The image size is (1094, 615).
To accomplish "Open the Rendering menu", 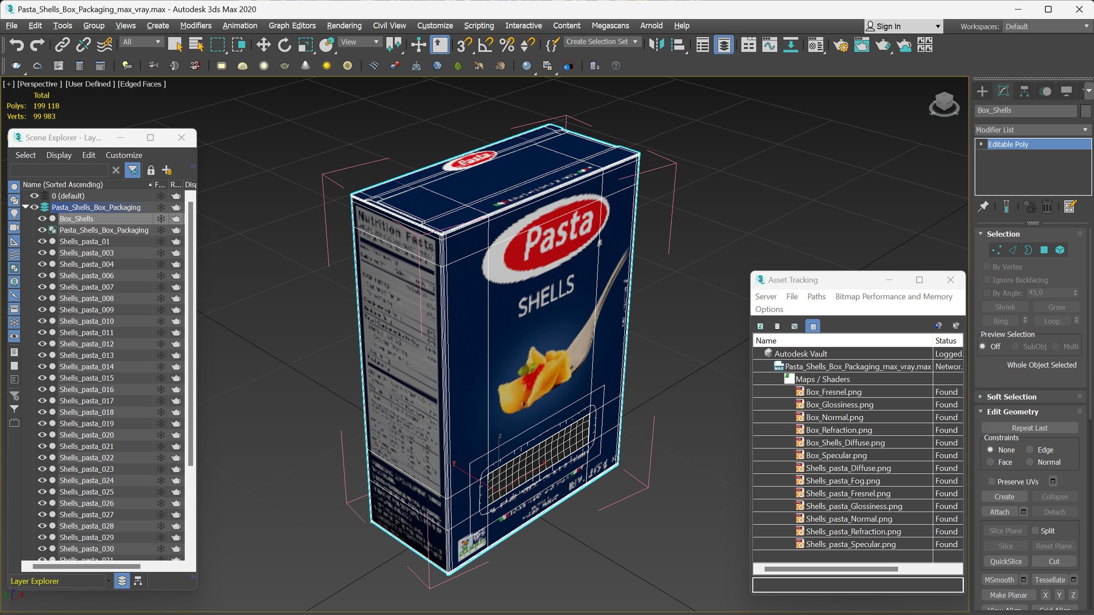I will tap(344, 26).
